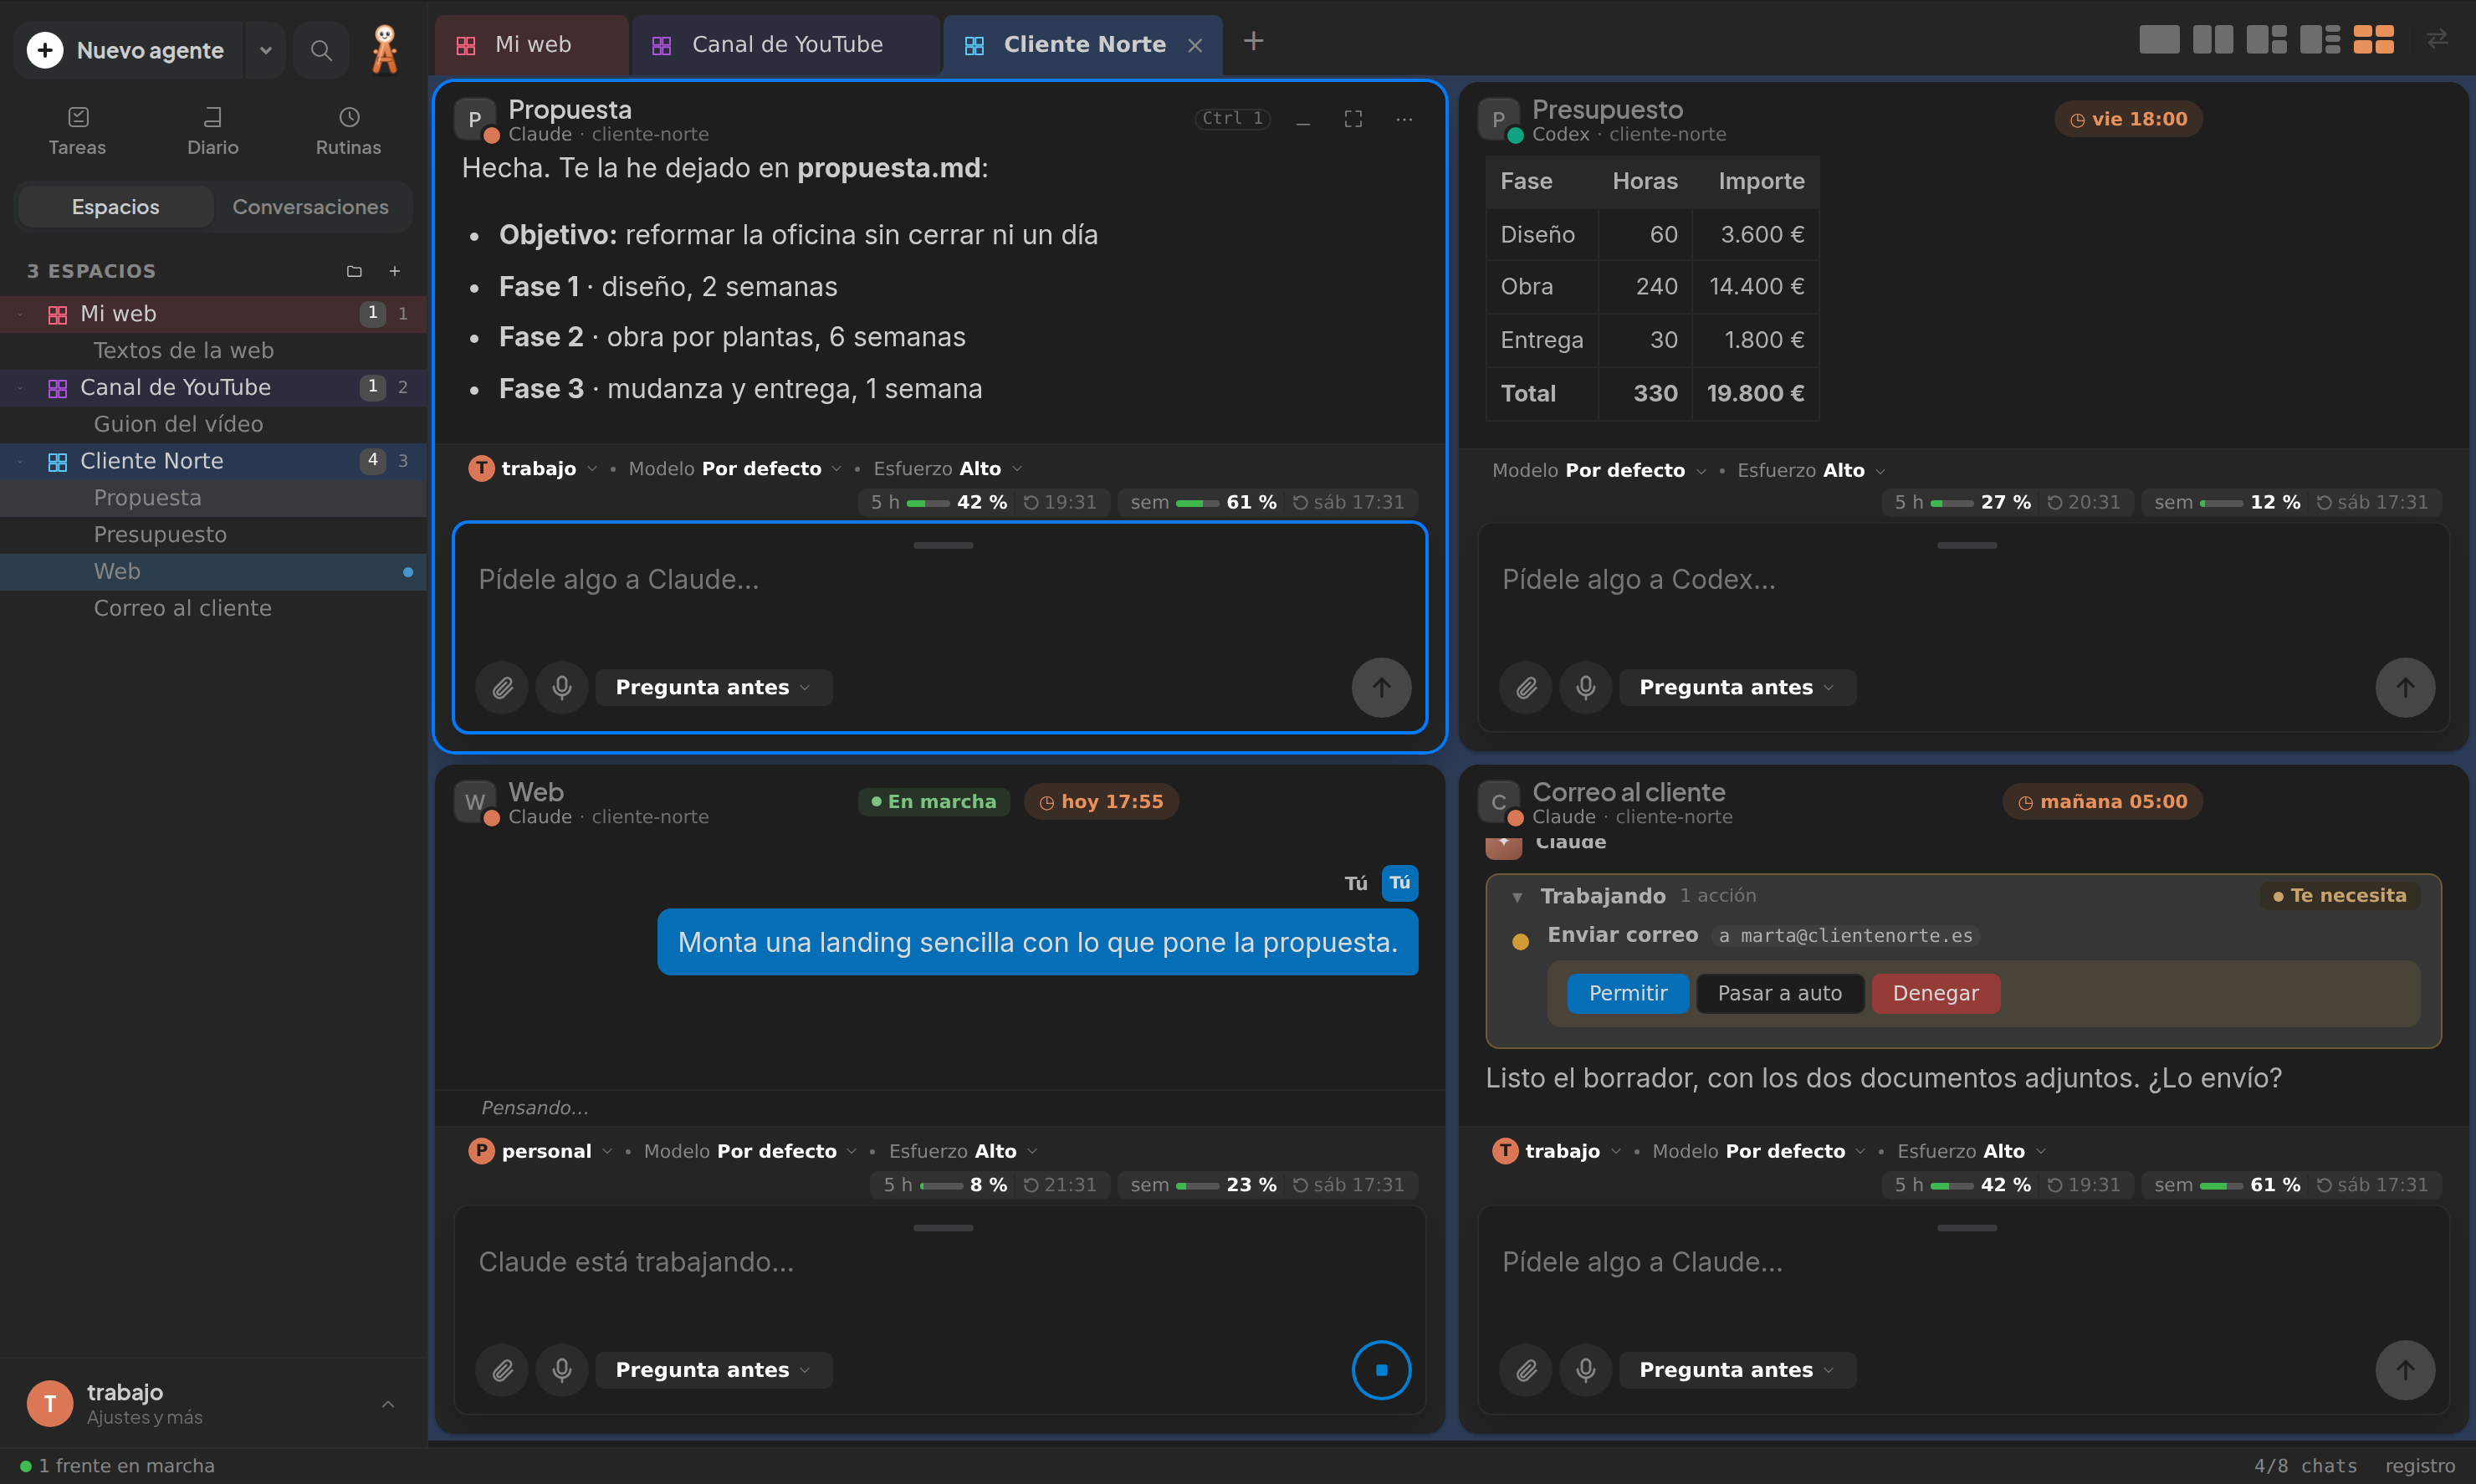The image size is (2476, 1484).
Task: Focus the Pídele algo a Codex input
Action: [1963, 580]
